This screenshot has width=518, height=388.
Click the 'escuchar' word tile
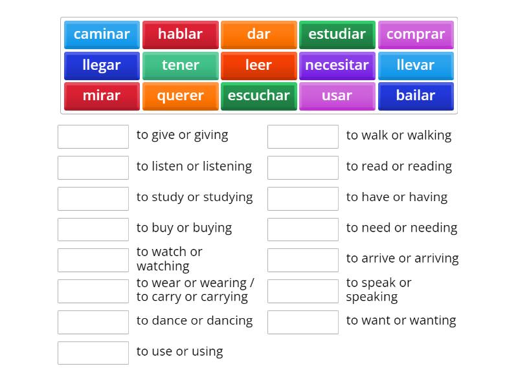258,96
